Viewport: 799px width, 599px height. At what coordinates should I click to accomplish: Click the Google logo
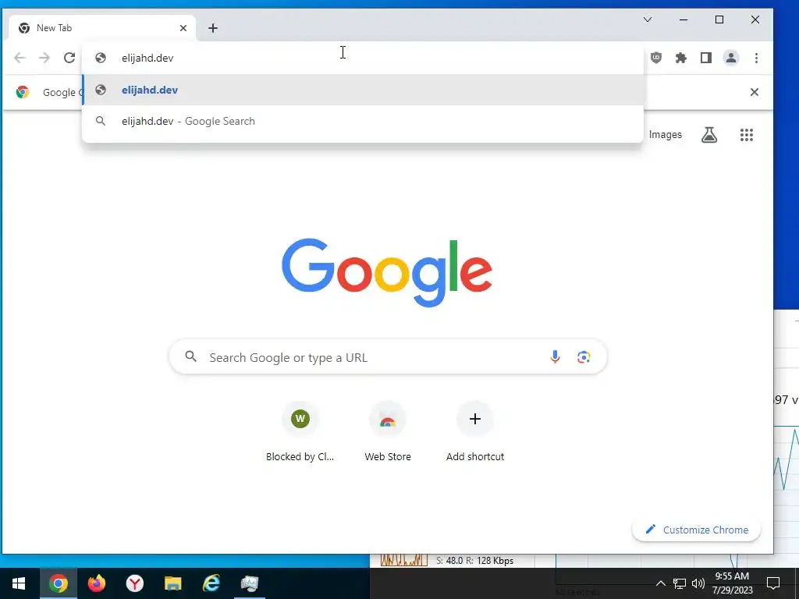click(387, 272)
